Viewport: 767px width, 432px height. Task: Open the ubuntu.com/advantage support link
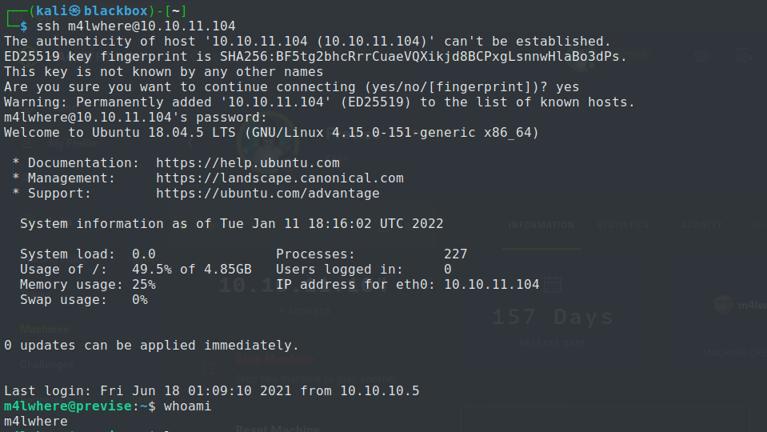(268, 193)
